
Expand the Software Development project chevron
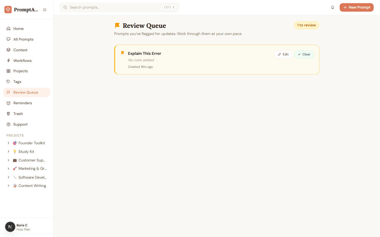tap(8, 177)
